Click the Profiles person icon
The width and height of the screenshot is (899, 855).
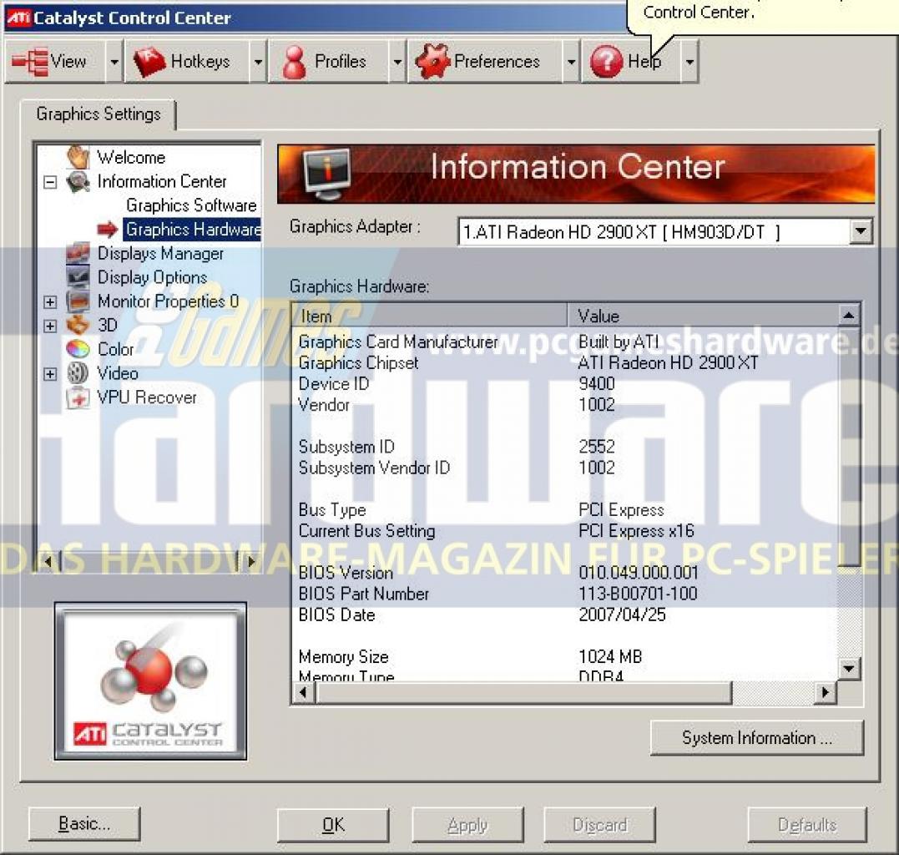tap(294, 62)
